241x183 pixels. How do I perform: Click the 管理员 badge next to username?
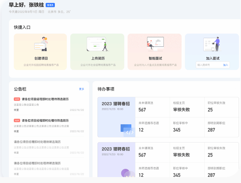pyautogui.click(x=50, y=5)
